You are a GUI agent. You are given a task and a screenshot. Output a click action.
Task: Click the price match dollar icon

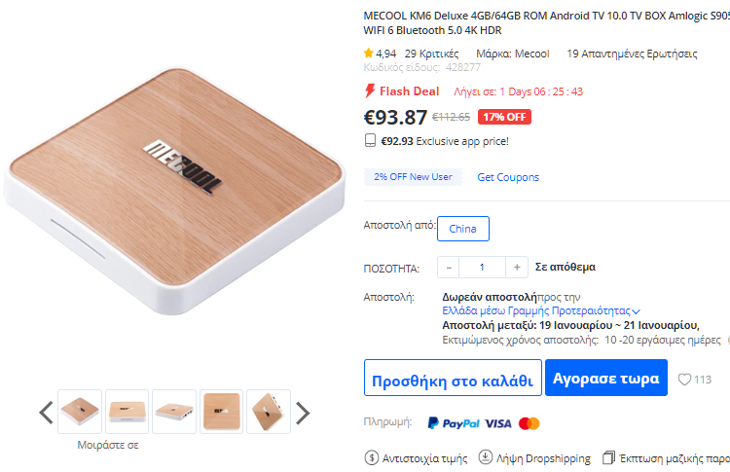coord(371,458)
